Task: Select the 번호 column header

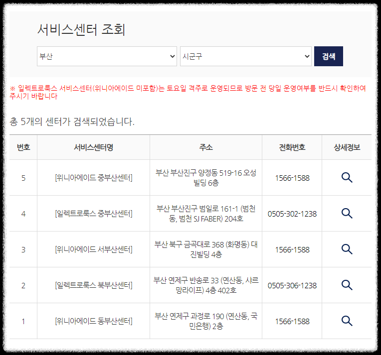Action: [x=23, y=147]
